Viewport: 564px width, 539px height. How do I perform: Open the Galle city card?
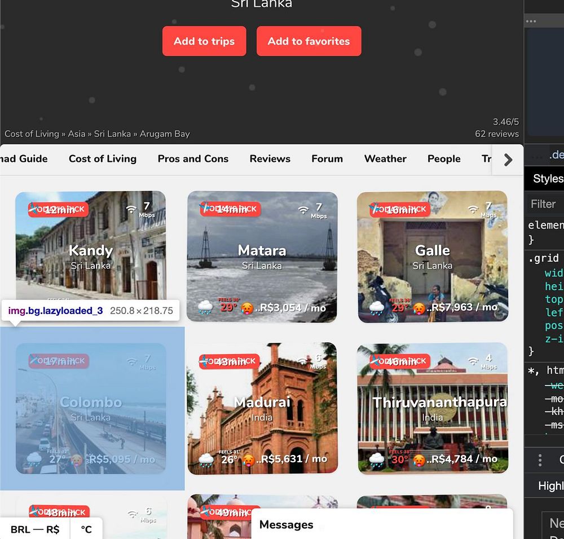point(433,257)
